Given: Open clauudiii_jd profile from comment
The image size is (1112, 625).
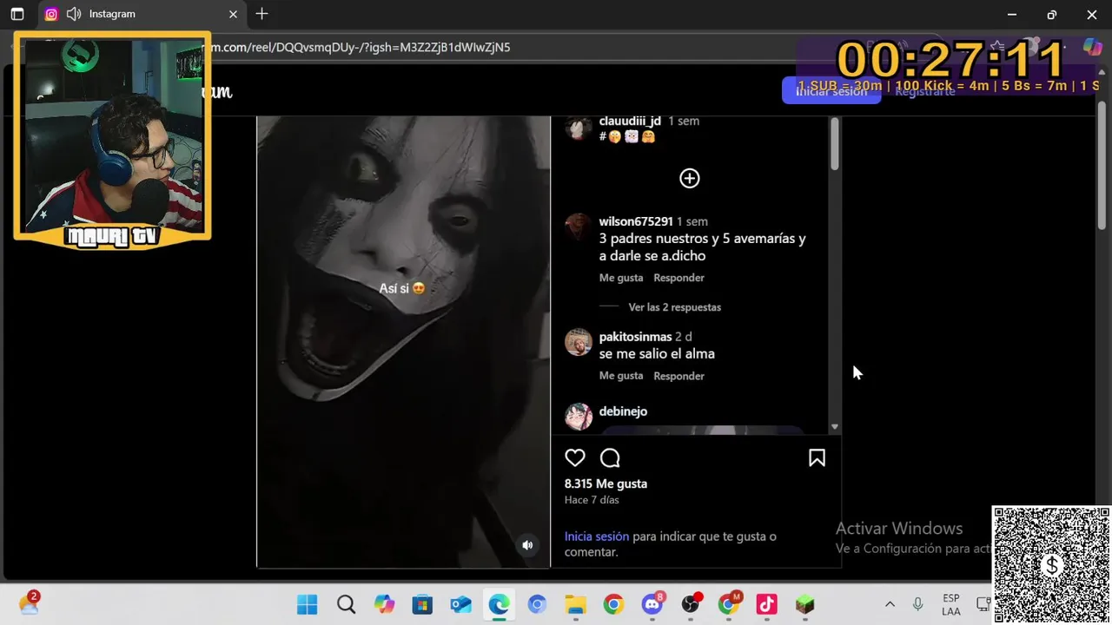Looking at the screenshot, I should 630,121.
